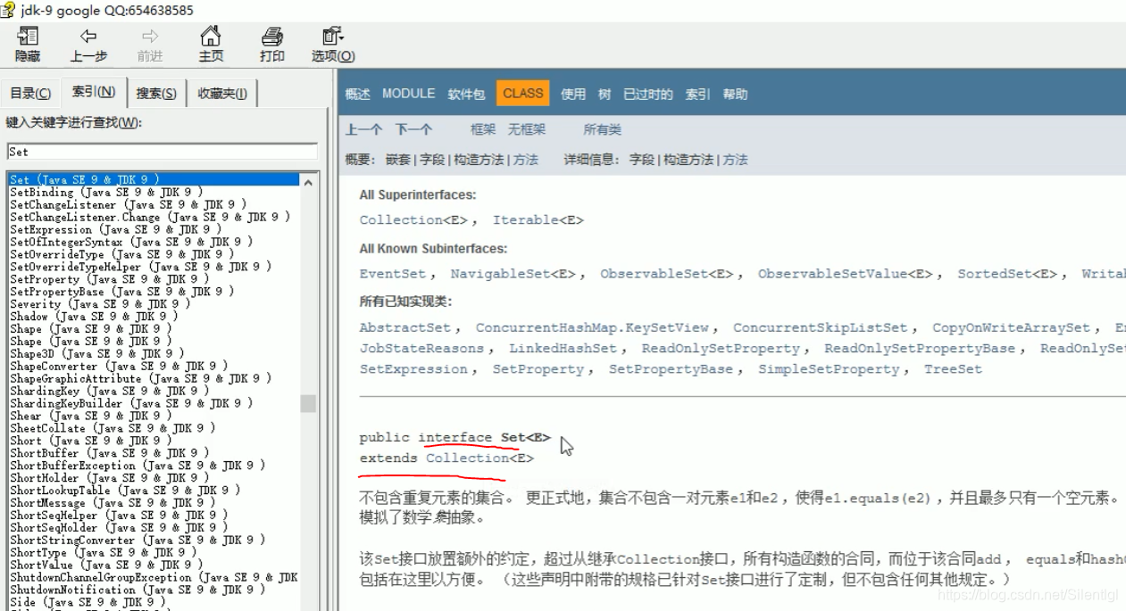
Task: Open 已过时的 in the navigation bar
Action: coord(648,94)
